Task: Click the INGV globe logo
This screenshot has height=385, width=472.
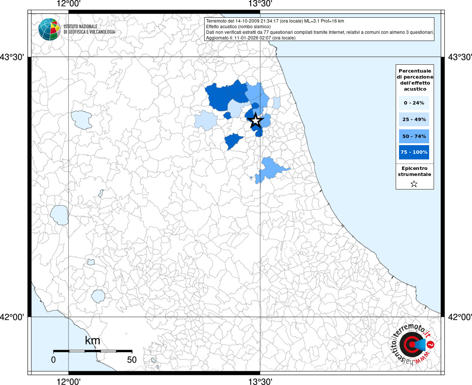Action: pos(49,29)
